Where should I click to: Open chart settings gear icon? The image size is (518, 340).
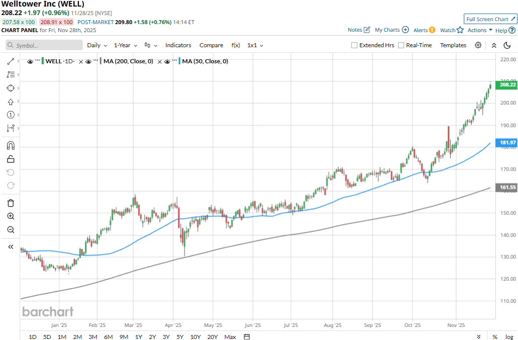[478, 45]
